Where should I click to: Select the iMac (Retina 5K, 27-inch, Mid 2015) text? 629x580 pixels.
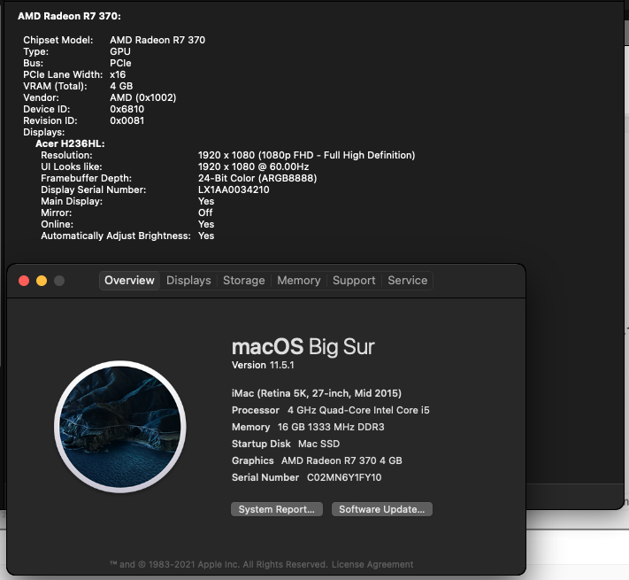317,393
